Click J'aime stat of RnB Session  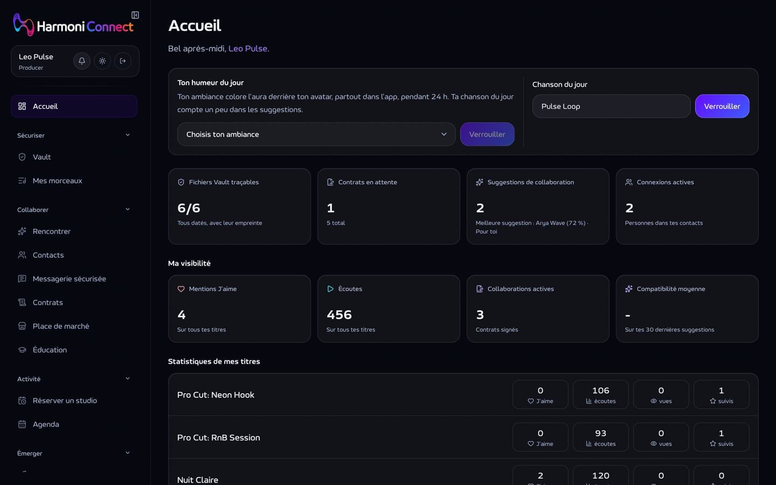pyautogui.click(x=541, y=437)
